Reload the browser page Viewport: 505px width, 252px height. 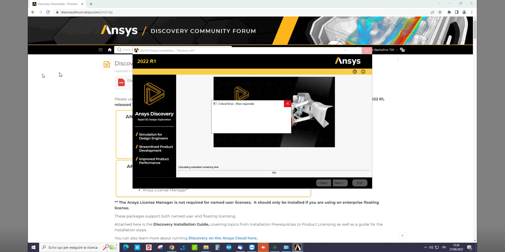[x=48, y=12]
